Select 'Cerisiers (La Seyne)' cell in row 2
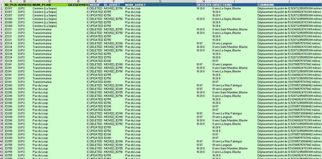Viewport: 322px width, 159px height. (50, 8)
